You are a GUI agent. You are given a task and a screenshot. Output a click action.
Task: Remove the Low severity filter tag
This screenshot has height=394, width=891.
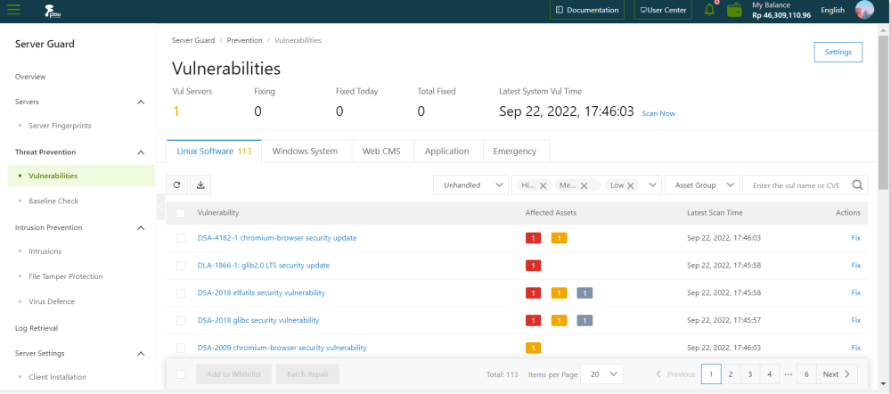630,185
